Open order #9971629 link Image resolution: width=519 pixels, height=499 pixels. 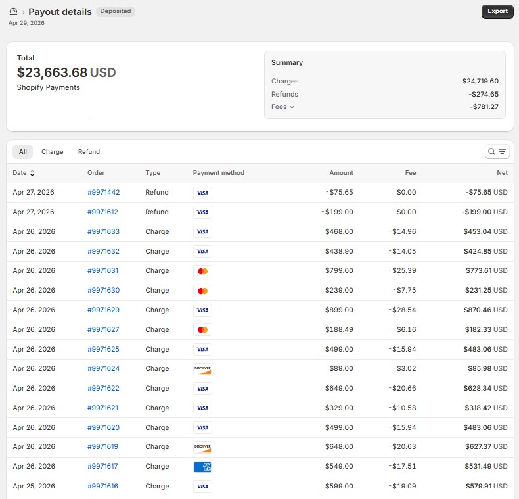pyautogui.click(x=103, y=310)
